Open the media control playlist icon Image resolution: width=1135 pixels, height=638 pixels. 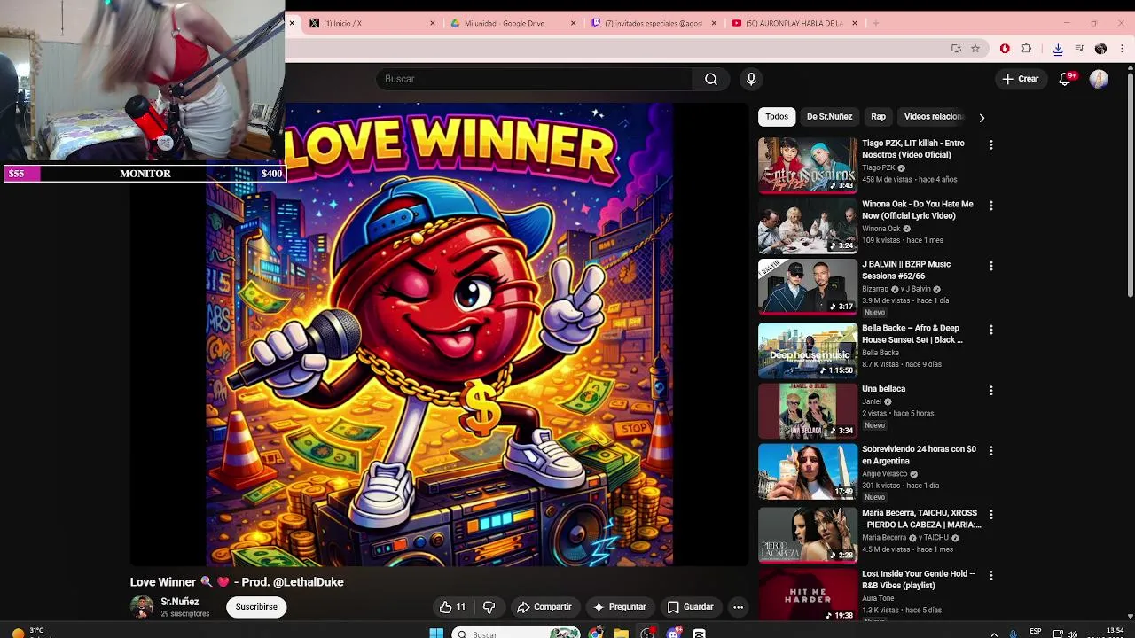click(1079, 49)
